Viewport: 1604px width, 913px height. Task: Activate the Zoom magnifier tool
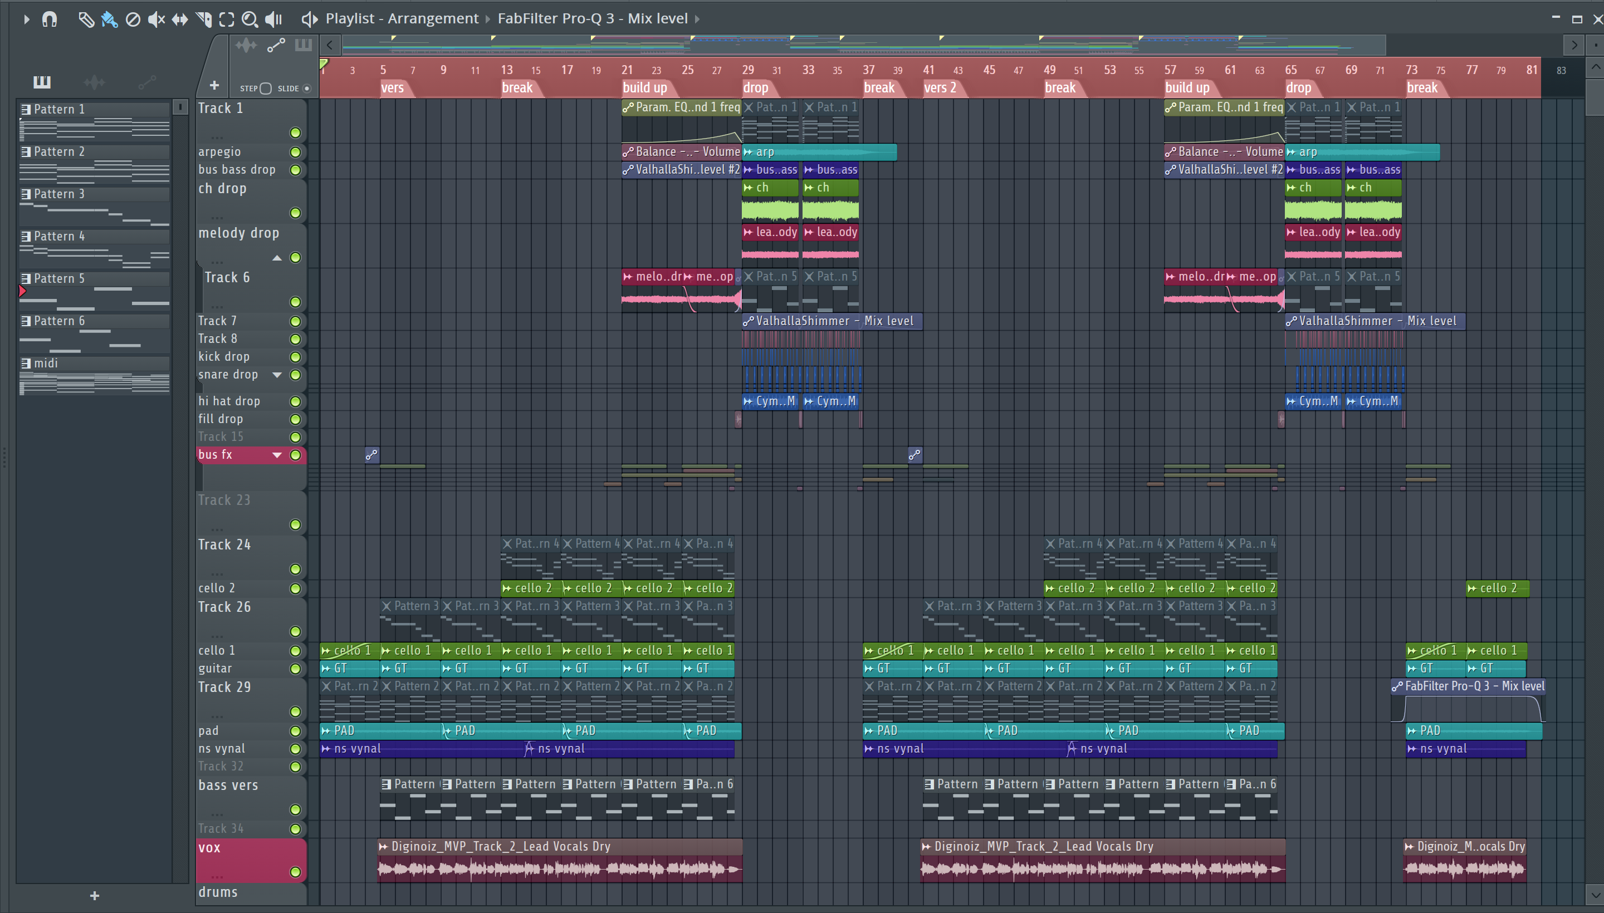(250, 19)
